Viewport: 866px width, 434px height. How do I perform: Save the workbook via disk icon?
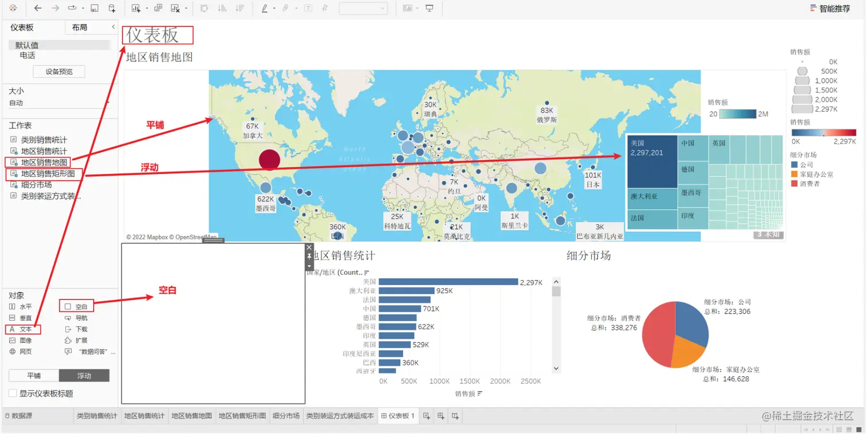click(x=95, y=8)
